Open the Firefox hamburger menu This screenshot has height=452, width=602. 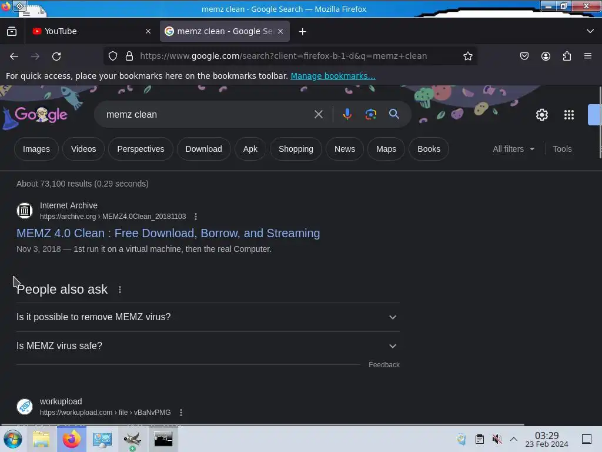pyautogui.click(x=588, y=56)
